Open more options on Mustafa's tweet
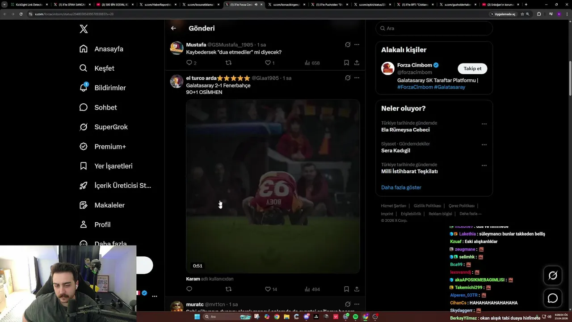The height and width of the screenshot is (322, 572). (x=357, y=45)
